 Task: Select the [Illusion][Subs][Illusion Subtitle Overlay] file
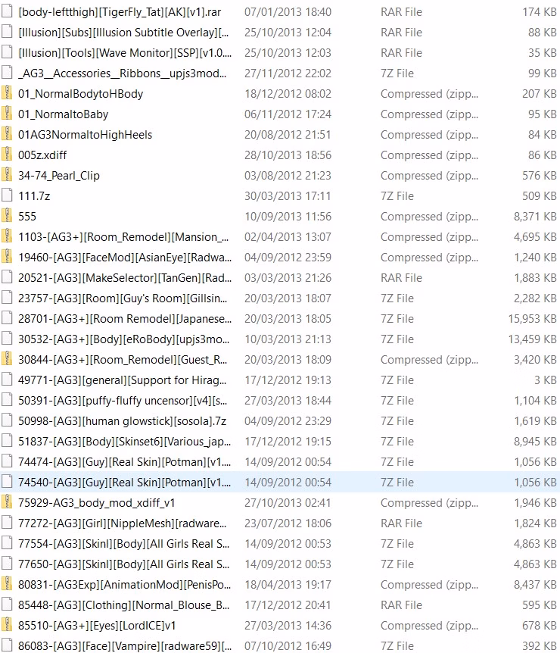(123, 33)
